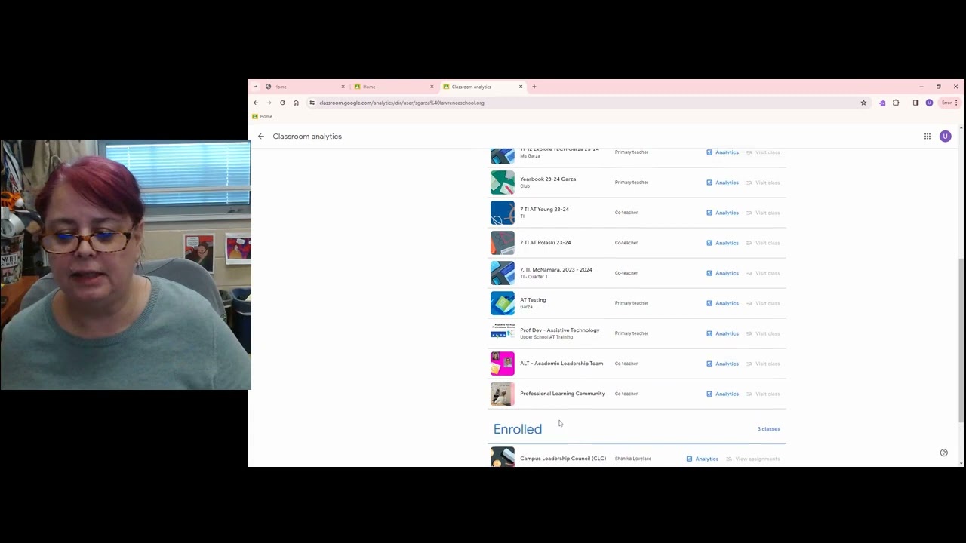
Task: Click the McNamara 2023 - 2024 class thumbnail
Action: (x=503, y=273)
